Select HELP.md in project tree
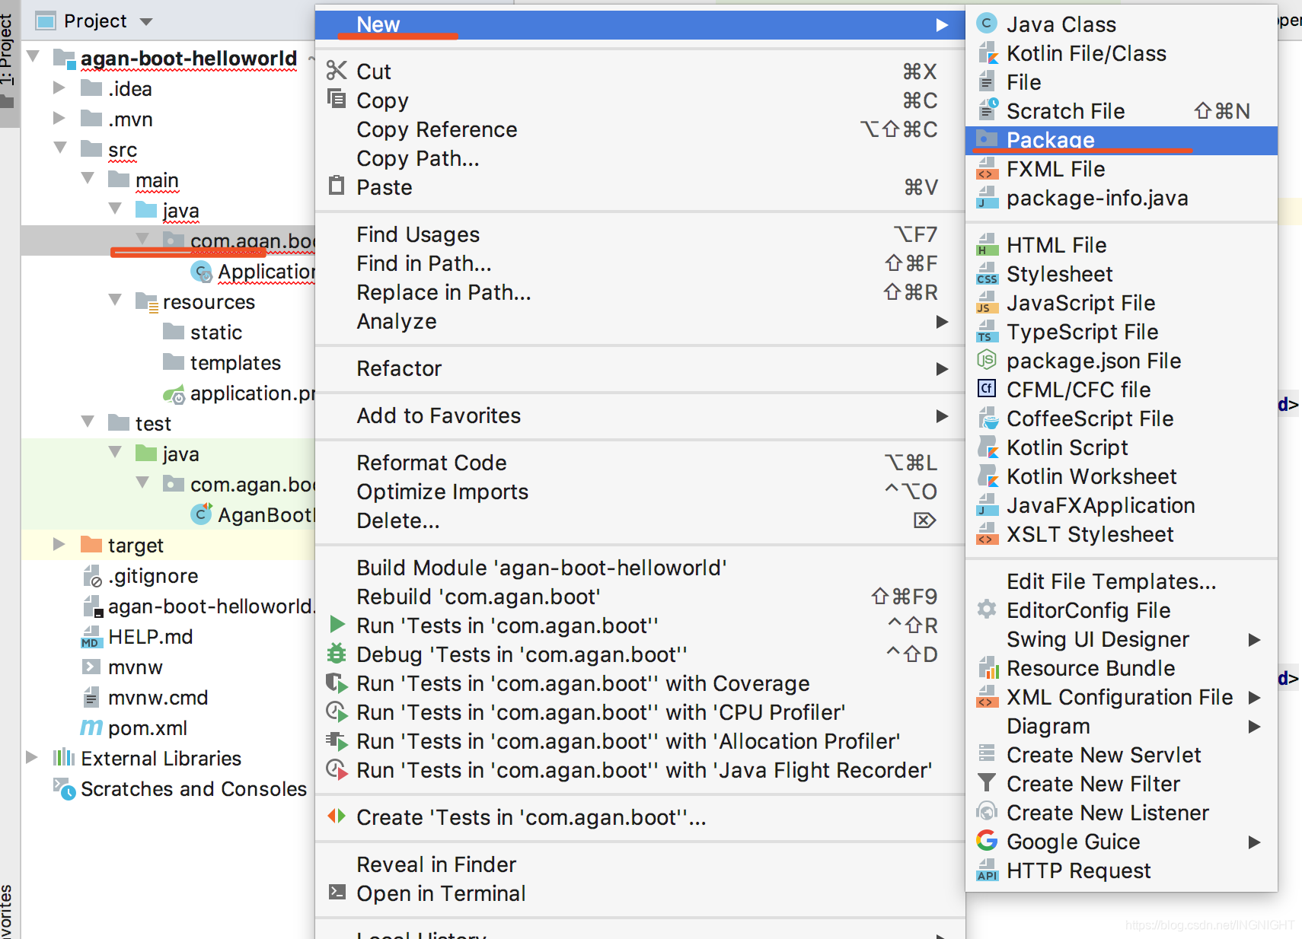 pos(150,637)
